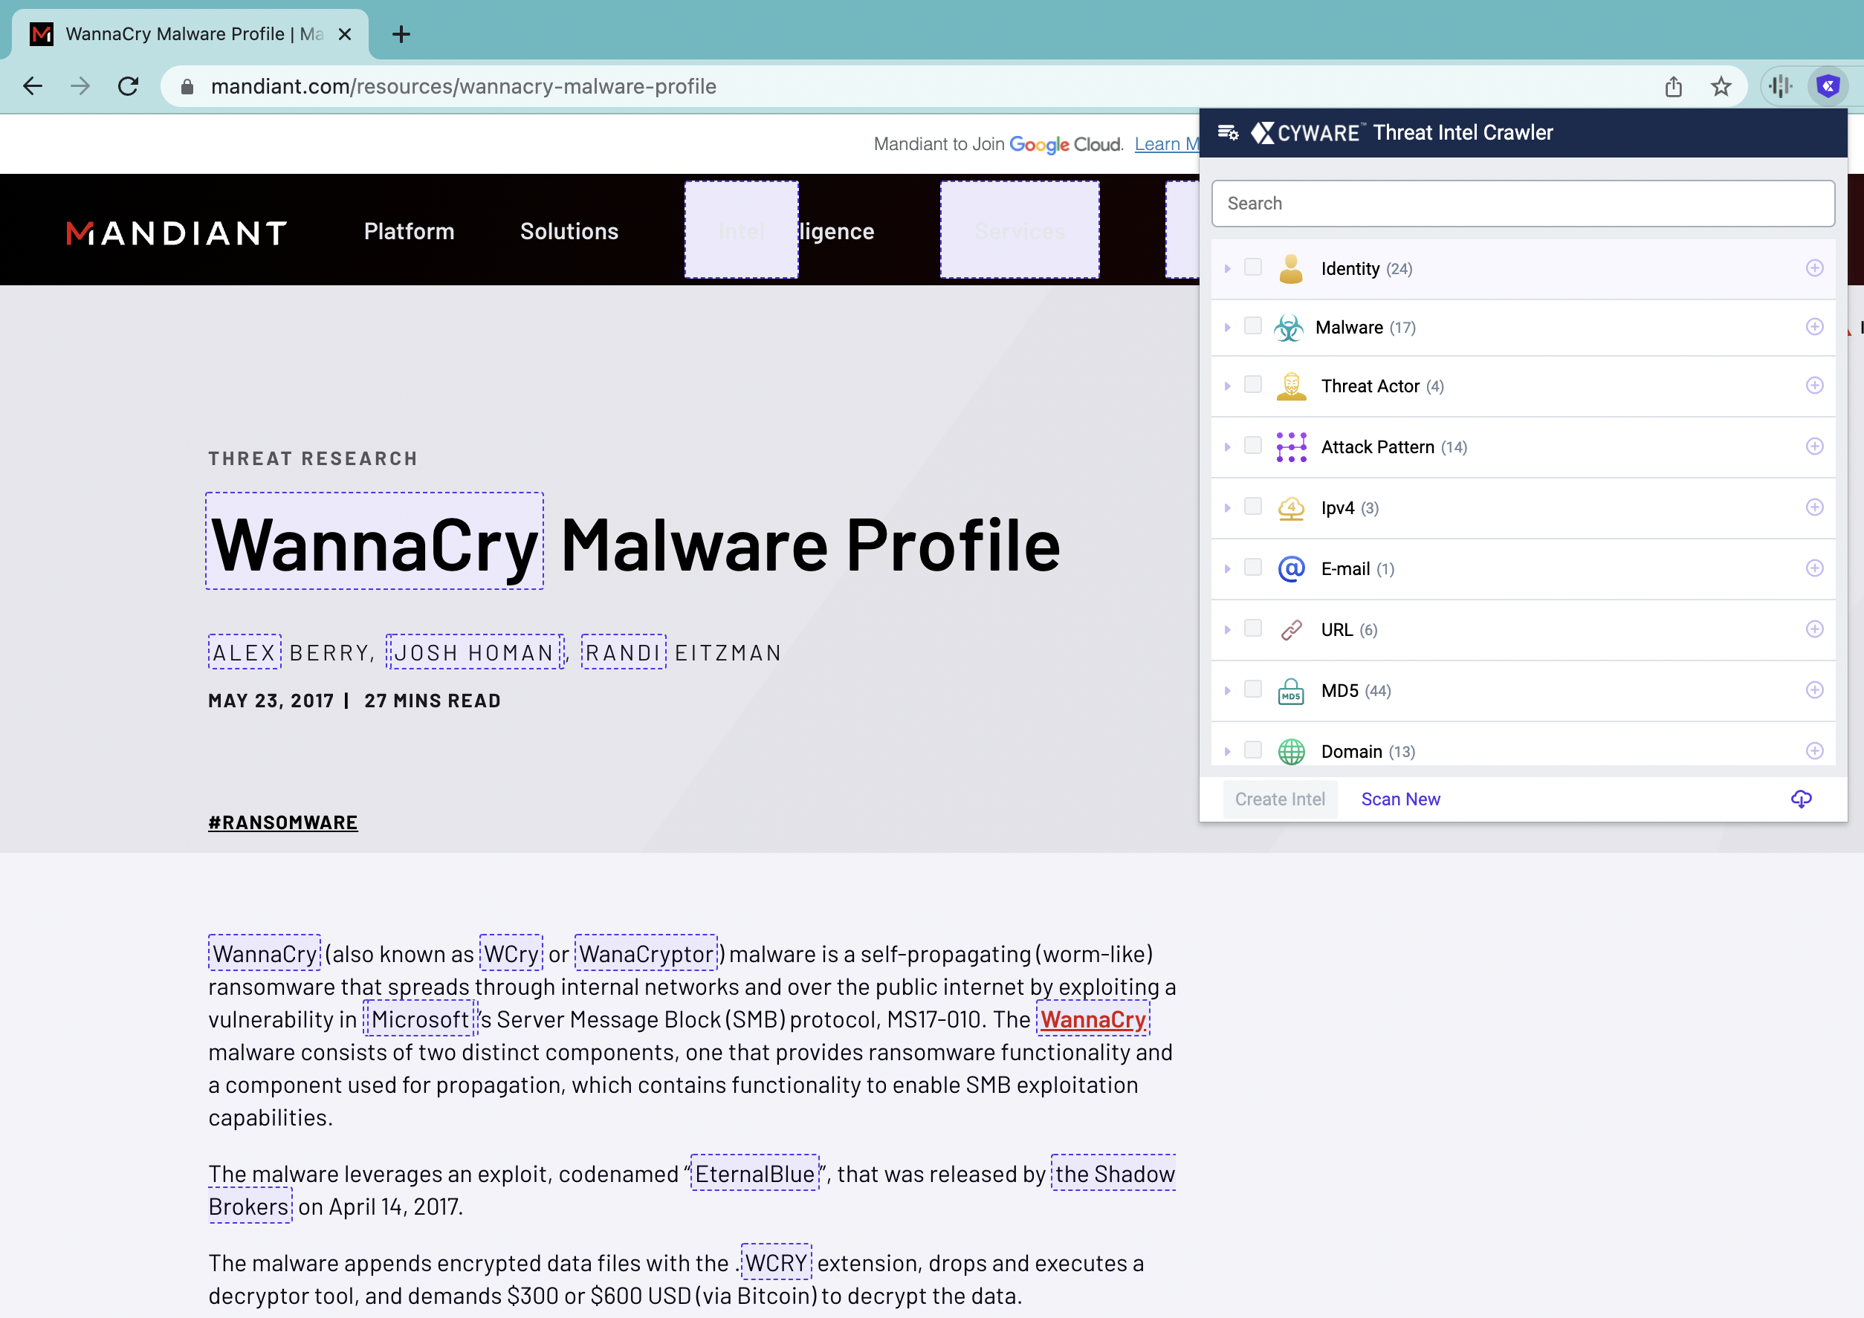Click the Cyware Search input field
This screenshot has width=1864, height=1318.
coord(1522,204)
